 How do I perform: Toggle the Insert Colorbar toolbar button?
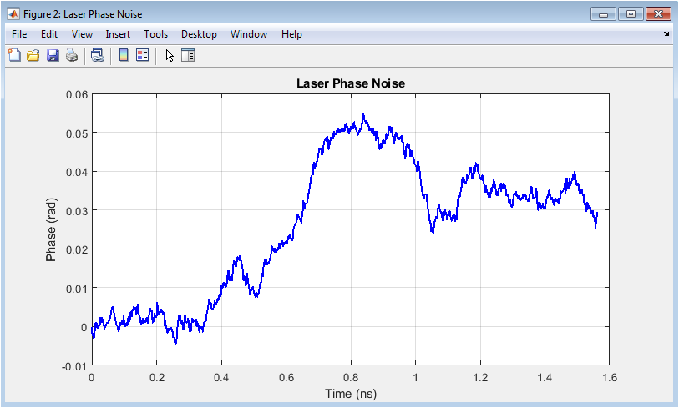pyautogui.click(x=123, y=56)
